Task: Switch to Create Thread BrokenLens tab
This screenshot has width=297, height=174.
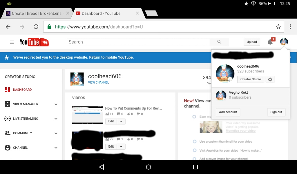Action: click(x=37, y=13)
